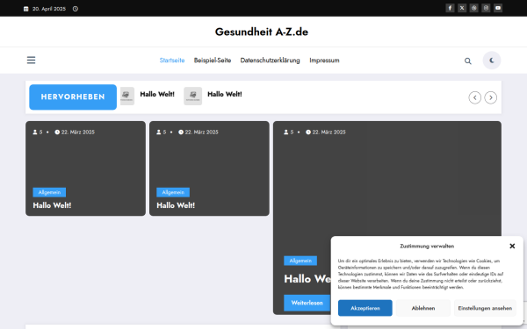527x329 pixels.
Task: Open the X (Twitter) social icon
Action: [x=462, y=8]
